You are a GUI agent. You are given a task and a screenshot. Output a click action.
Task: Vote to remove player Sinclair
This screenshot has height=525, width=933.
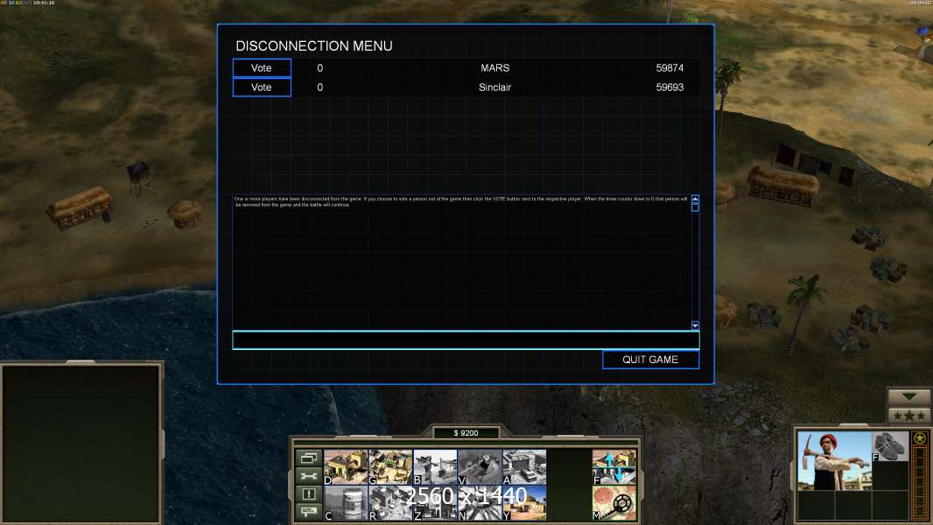click(262, 87)
